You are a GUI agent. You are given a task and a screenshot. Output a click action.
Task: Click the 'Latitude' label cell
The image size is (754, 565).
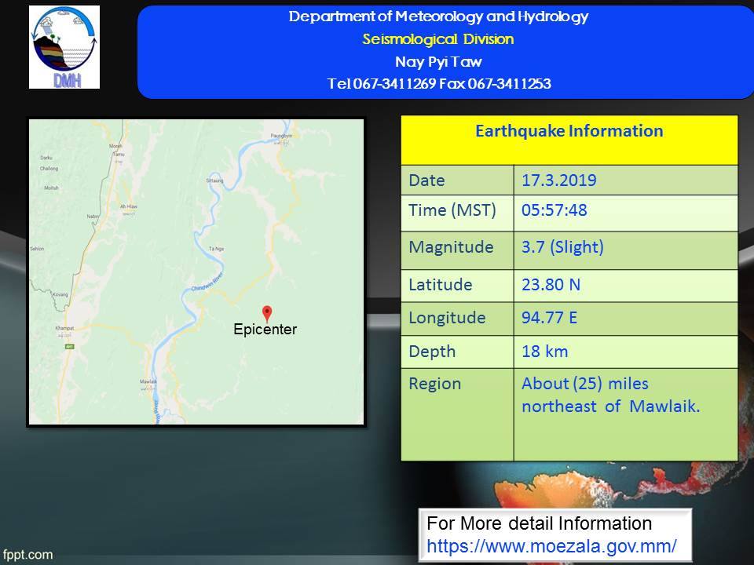coord(457,286)
